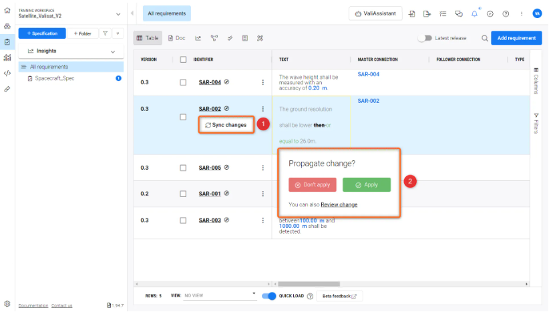Check the SAR-005 row checkbox
549x318 pixels.
(183, 168)
